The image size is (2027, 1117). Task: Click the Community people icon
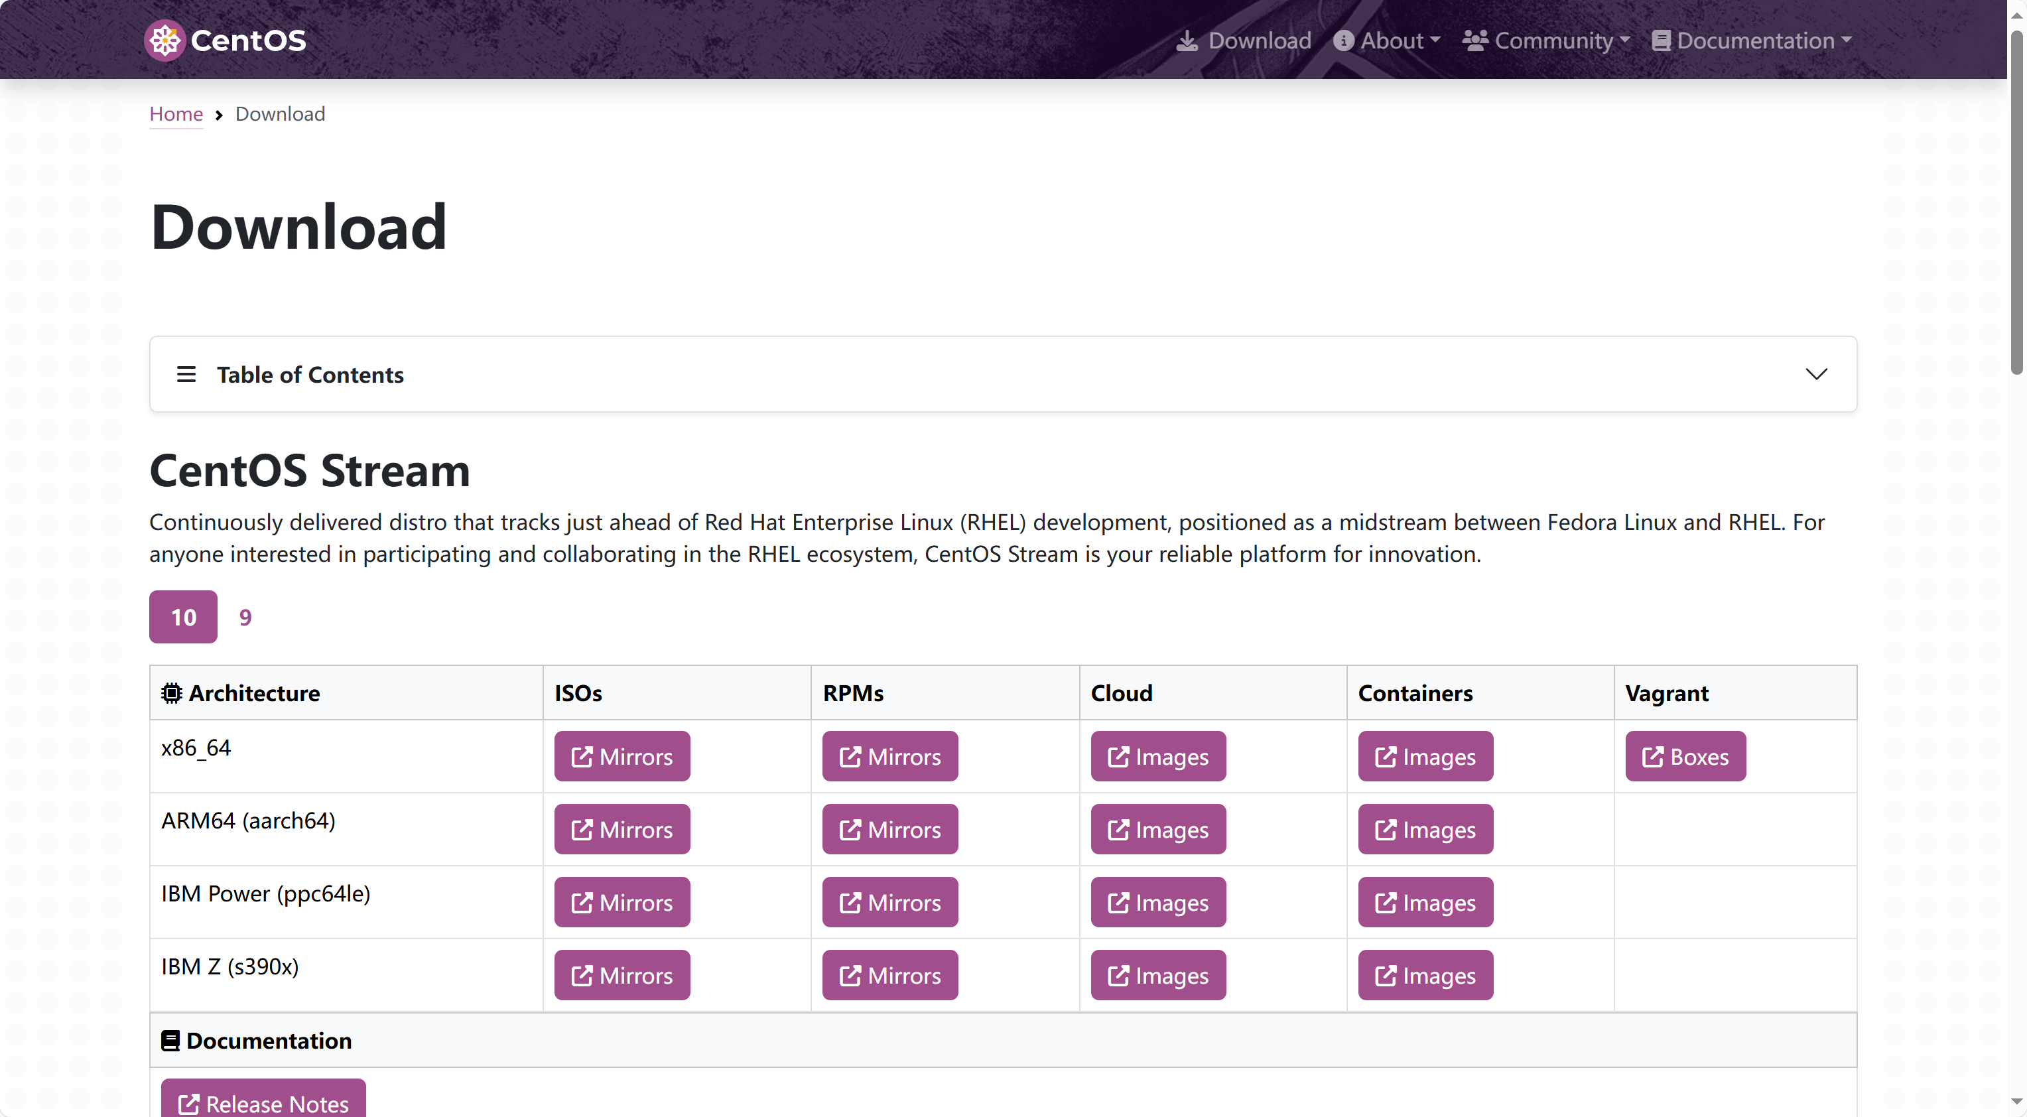coord(1474,41)
